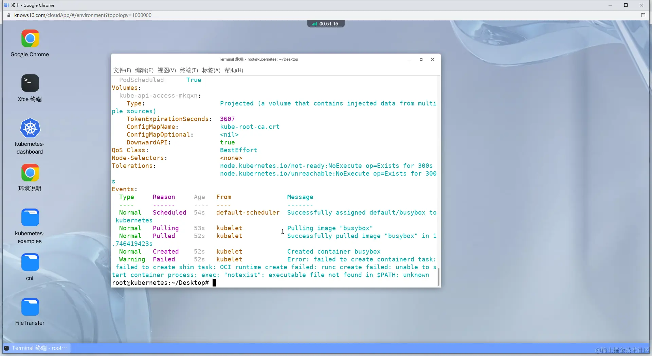Click the signal strength icon on timer

314,24
